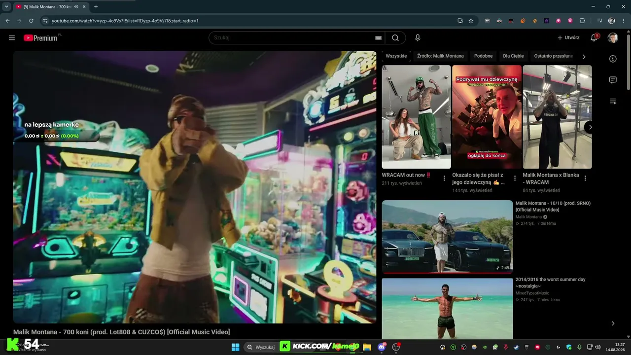Open the Chrome extensions puzzle icon
This screenshot has width=631, height=355.
click(582, 21)
